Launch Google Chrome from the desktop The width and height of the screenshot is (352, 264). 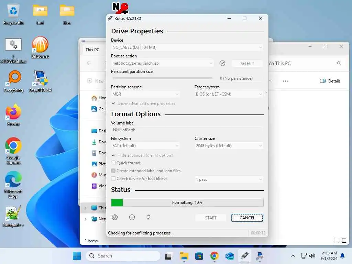[x=13, y=151]
